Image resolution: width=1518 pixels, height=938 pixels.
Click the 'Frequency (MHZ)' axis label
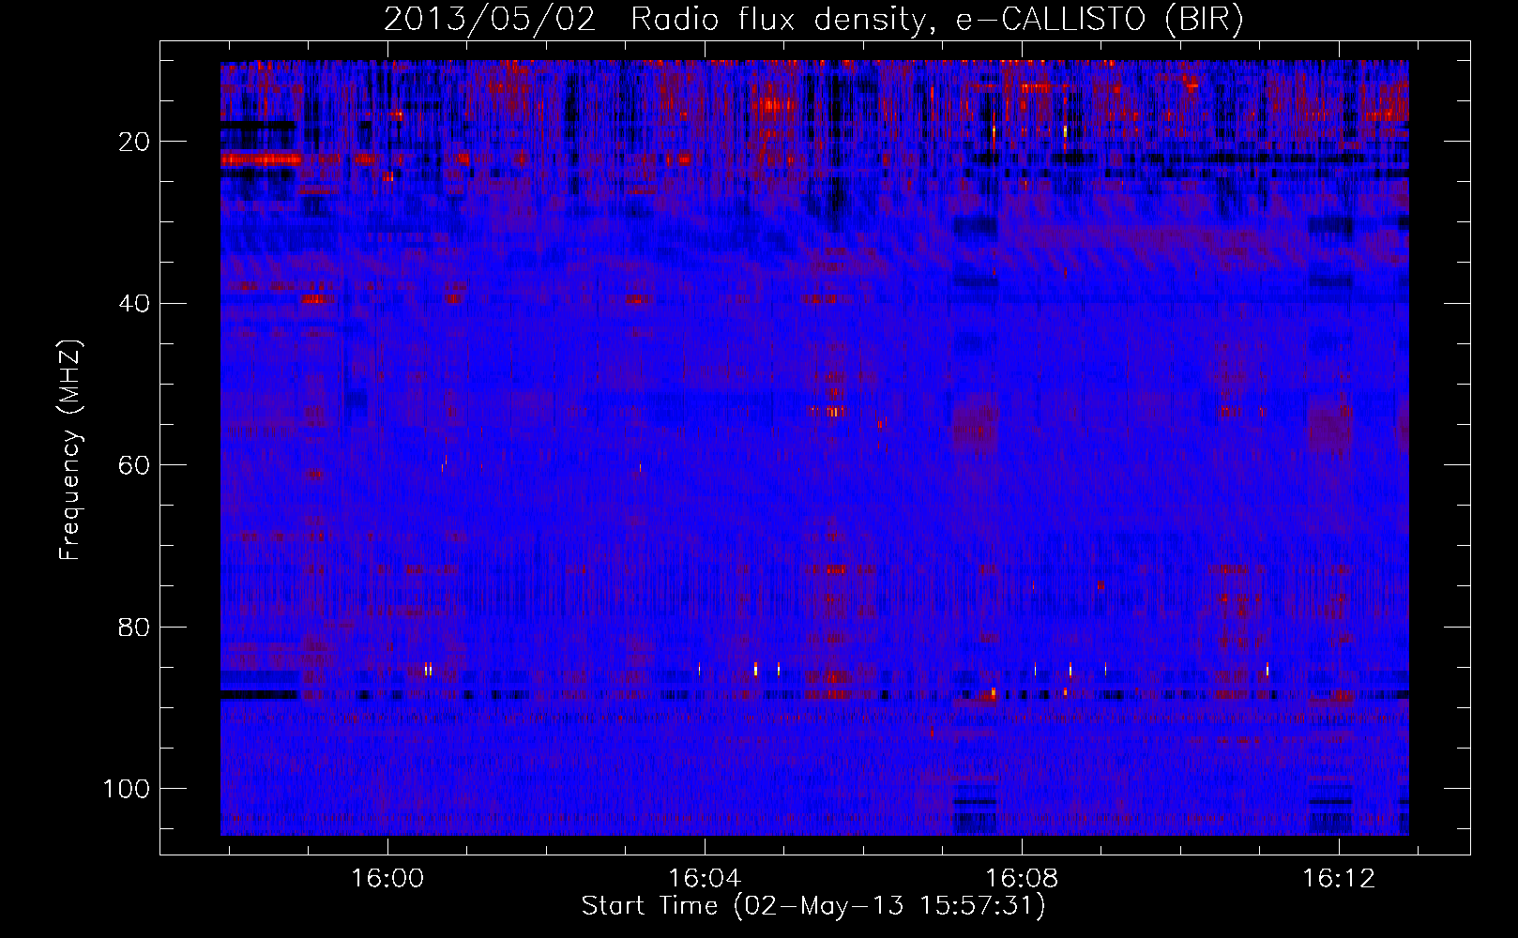70,449
